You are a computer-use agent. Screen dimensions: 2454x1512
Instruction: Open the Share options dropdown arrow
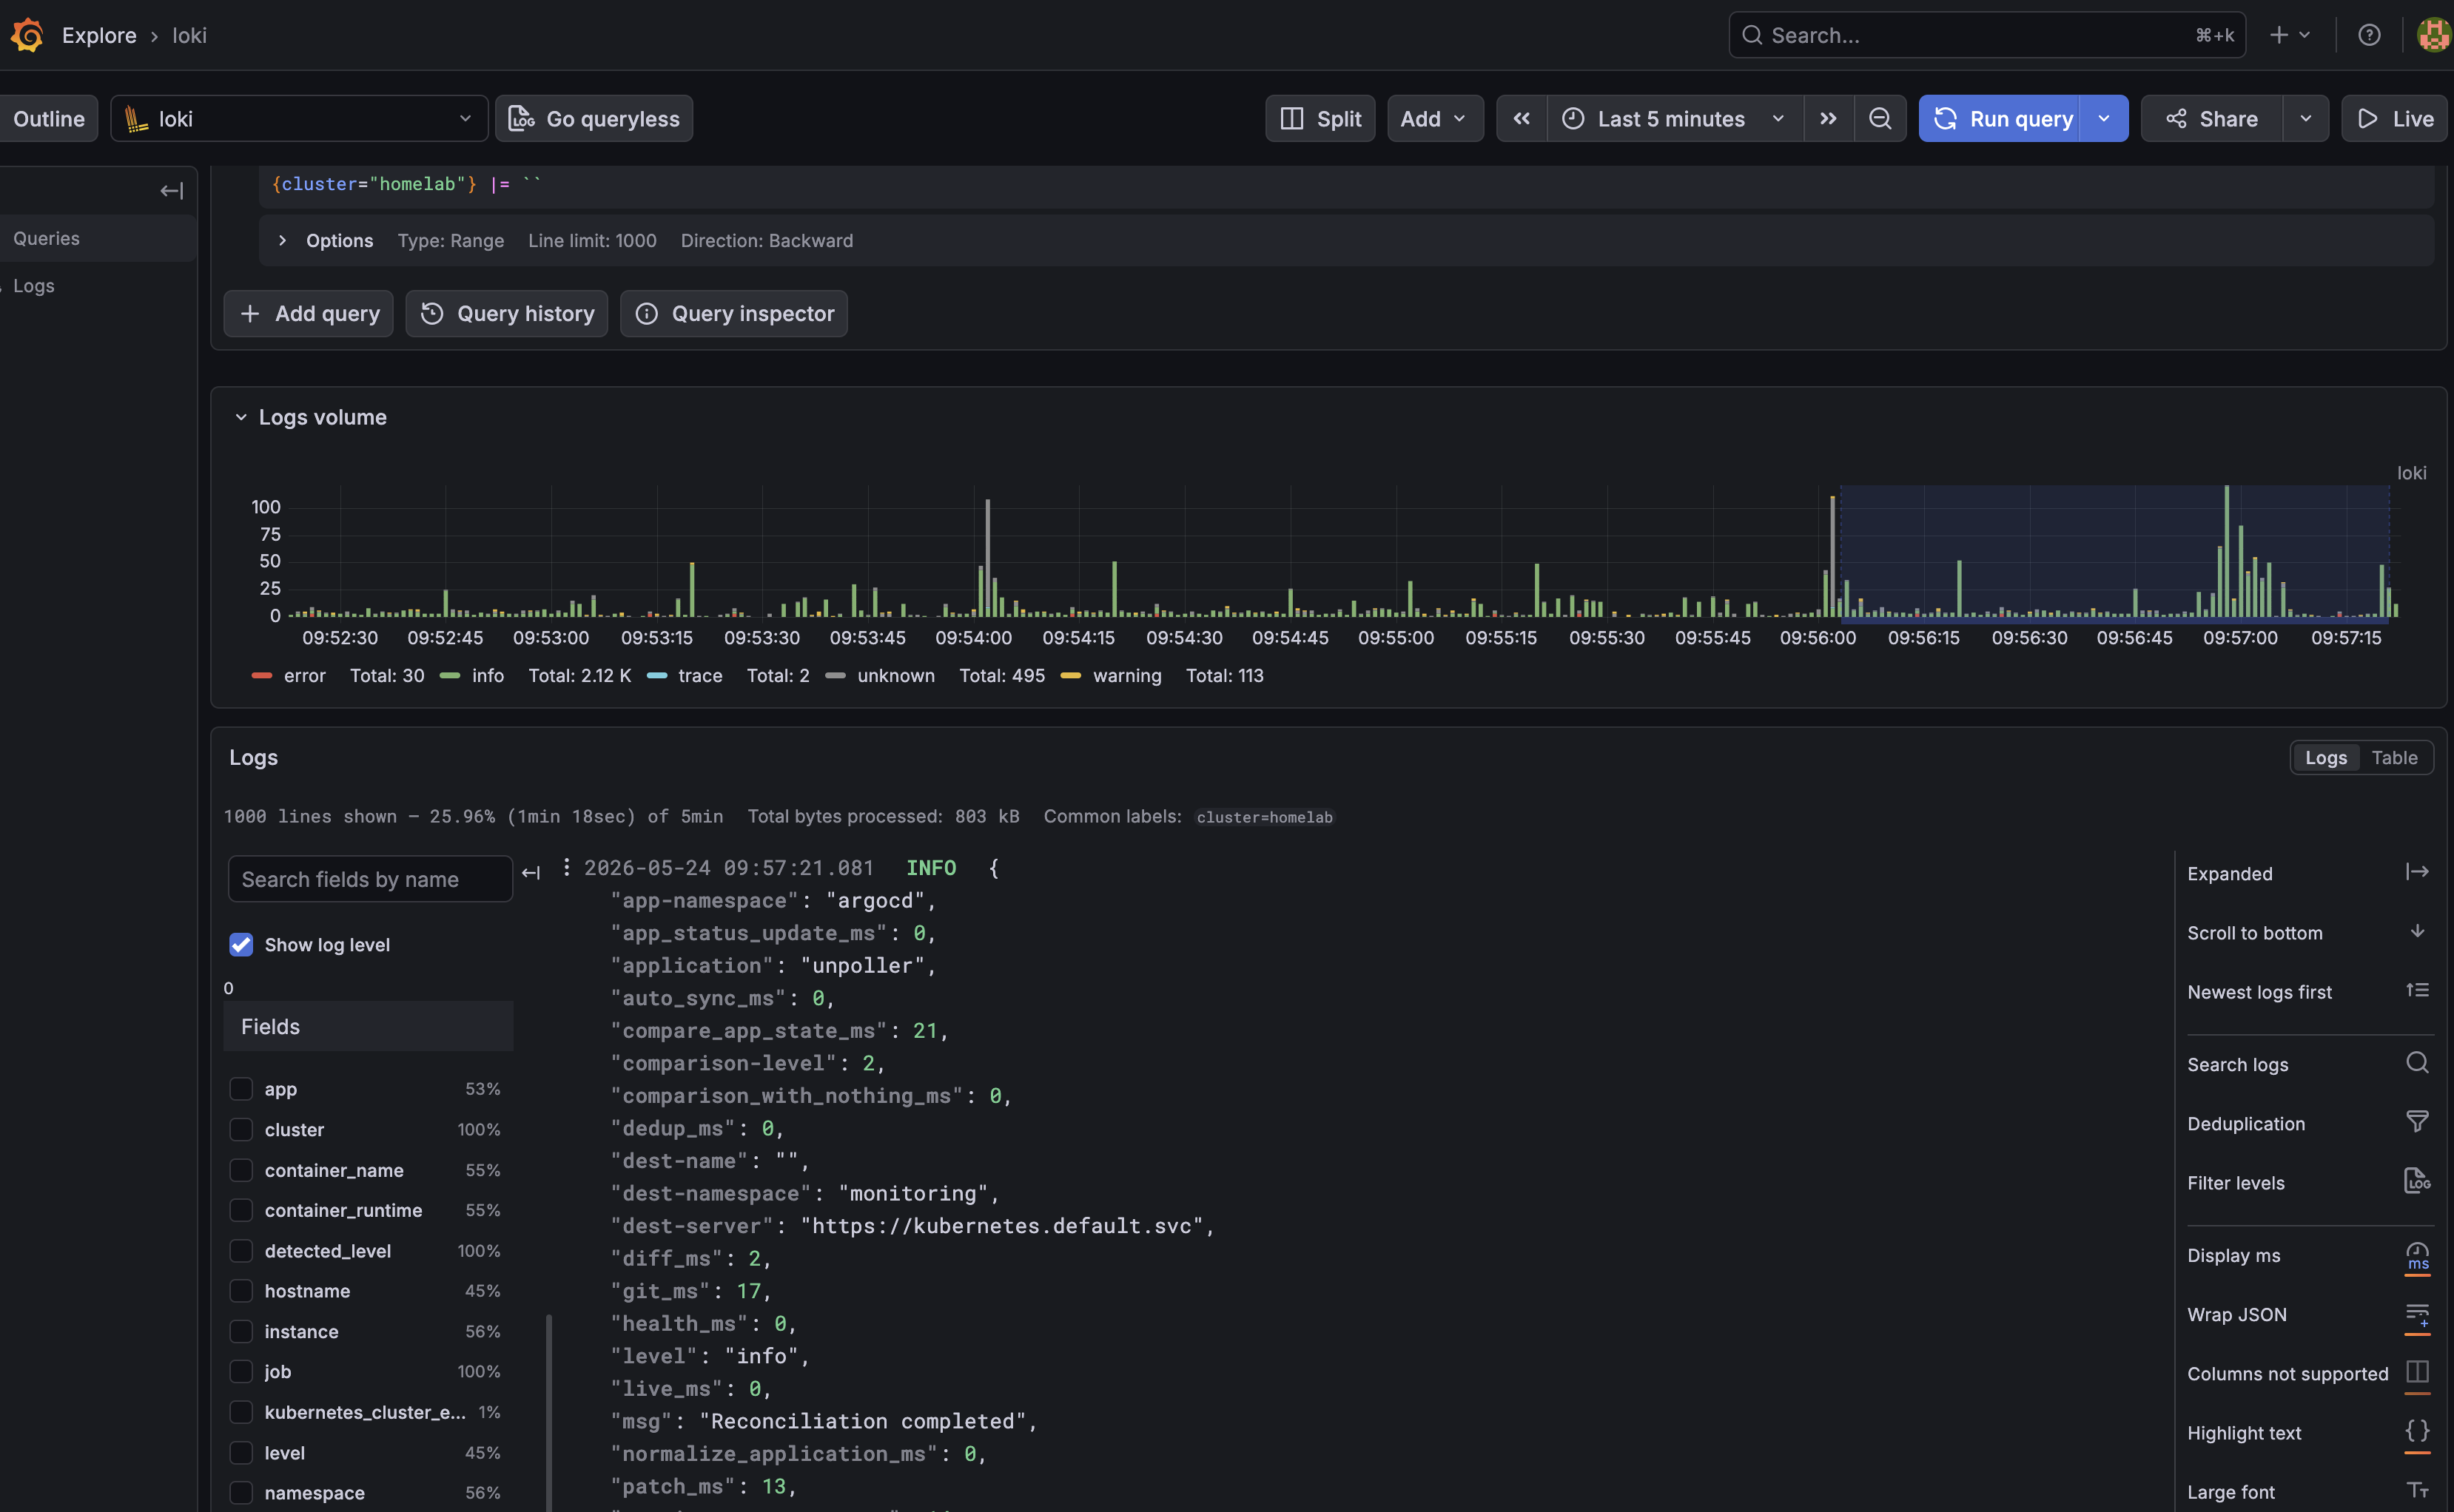click(x=2306, y=119)
